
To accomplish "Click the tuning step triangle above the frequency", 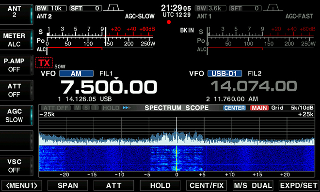I will 116,79.
